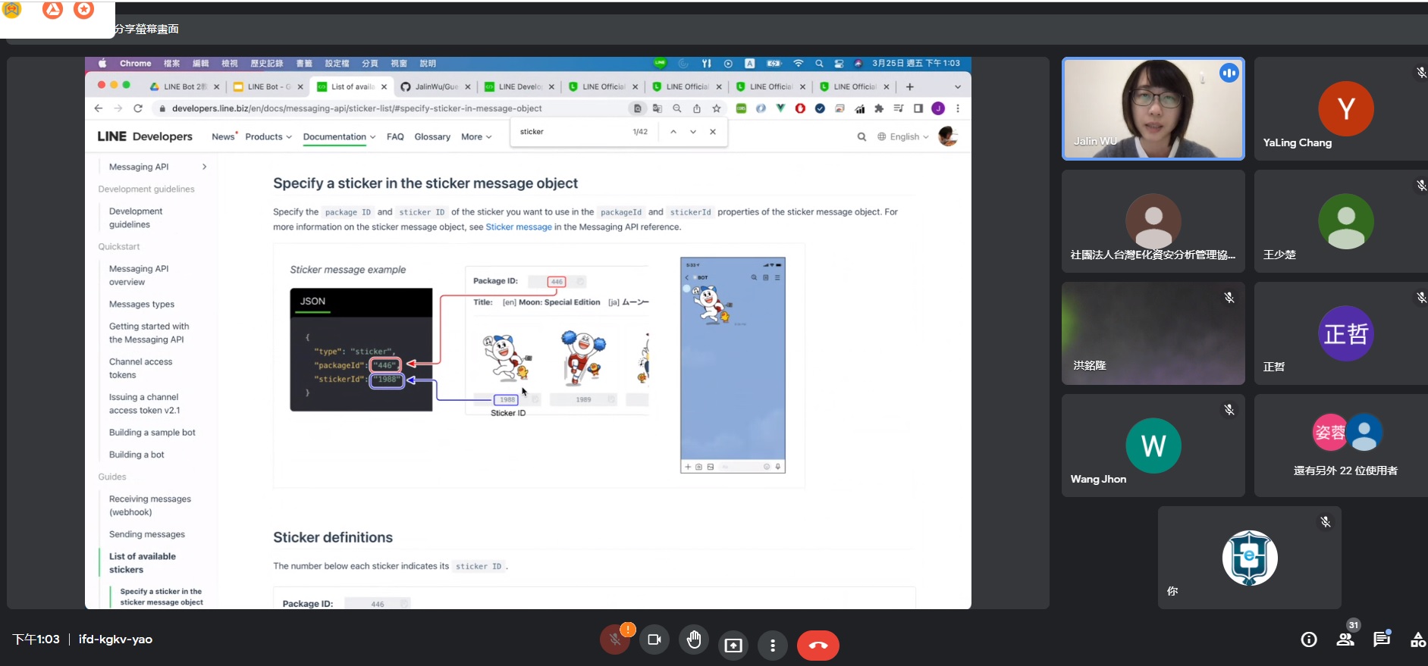Open Apple menu in macOS menu bar
This screenshot has width=1428, height=666.
[102, 64]
